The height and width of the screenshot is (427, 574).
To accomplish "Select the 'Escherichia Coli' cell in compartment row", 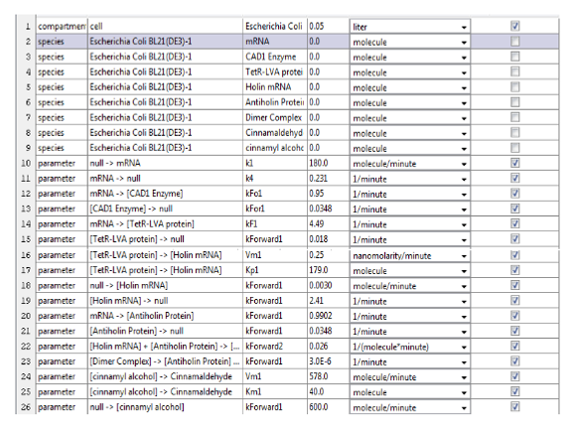I will (x=275, y=26).
